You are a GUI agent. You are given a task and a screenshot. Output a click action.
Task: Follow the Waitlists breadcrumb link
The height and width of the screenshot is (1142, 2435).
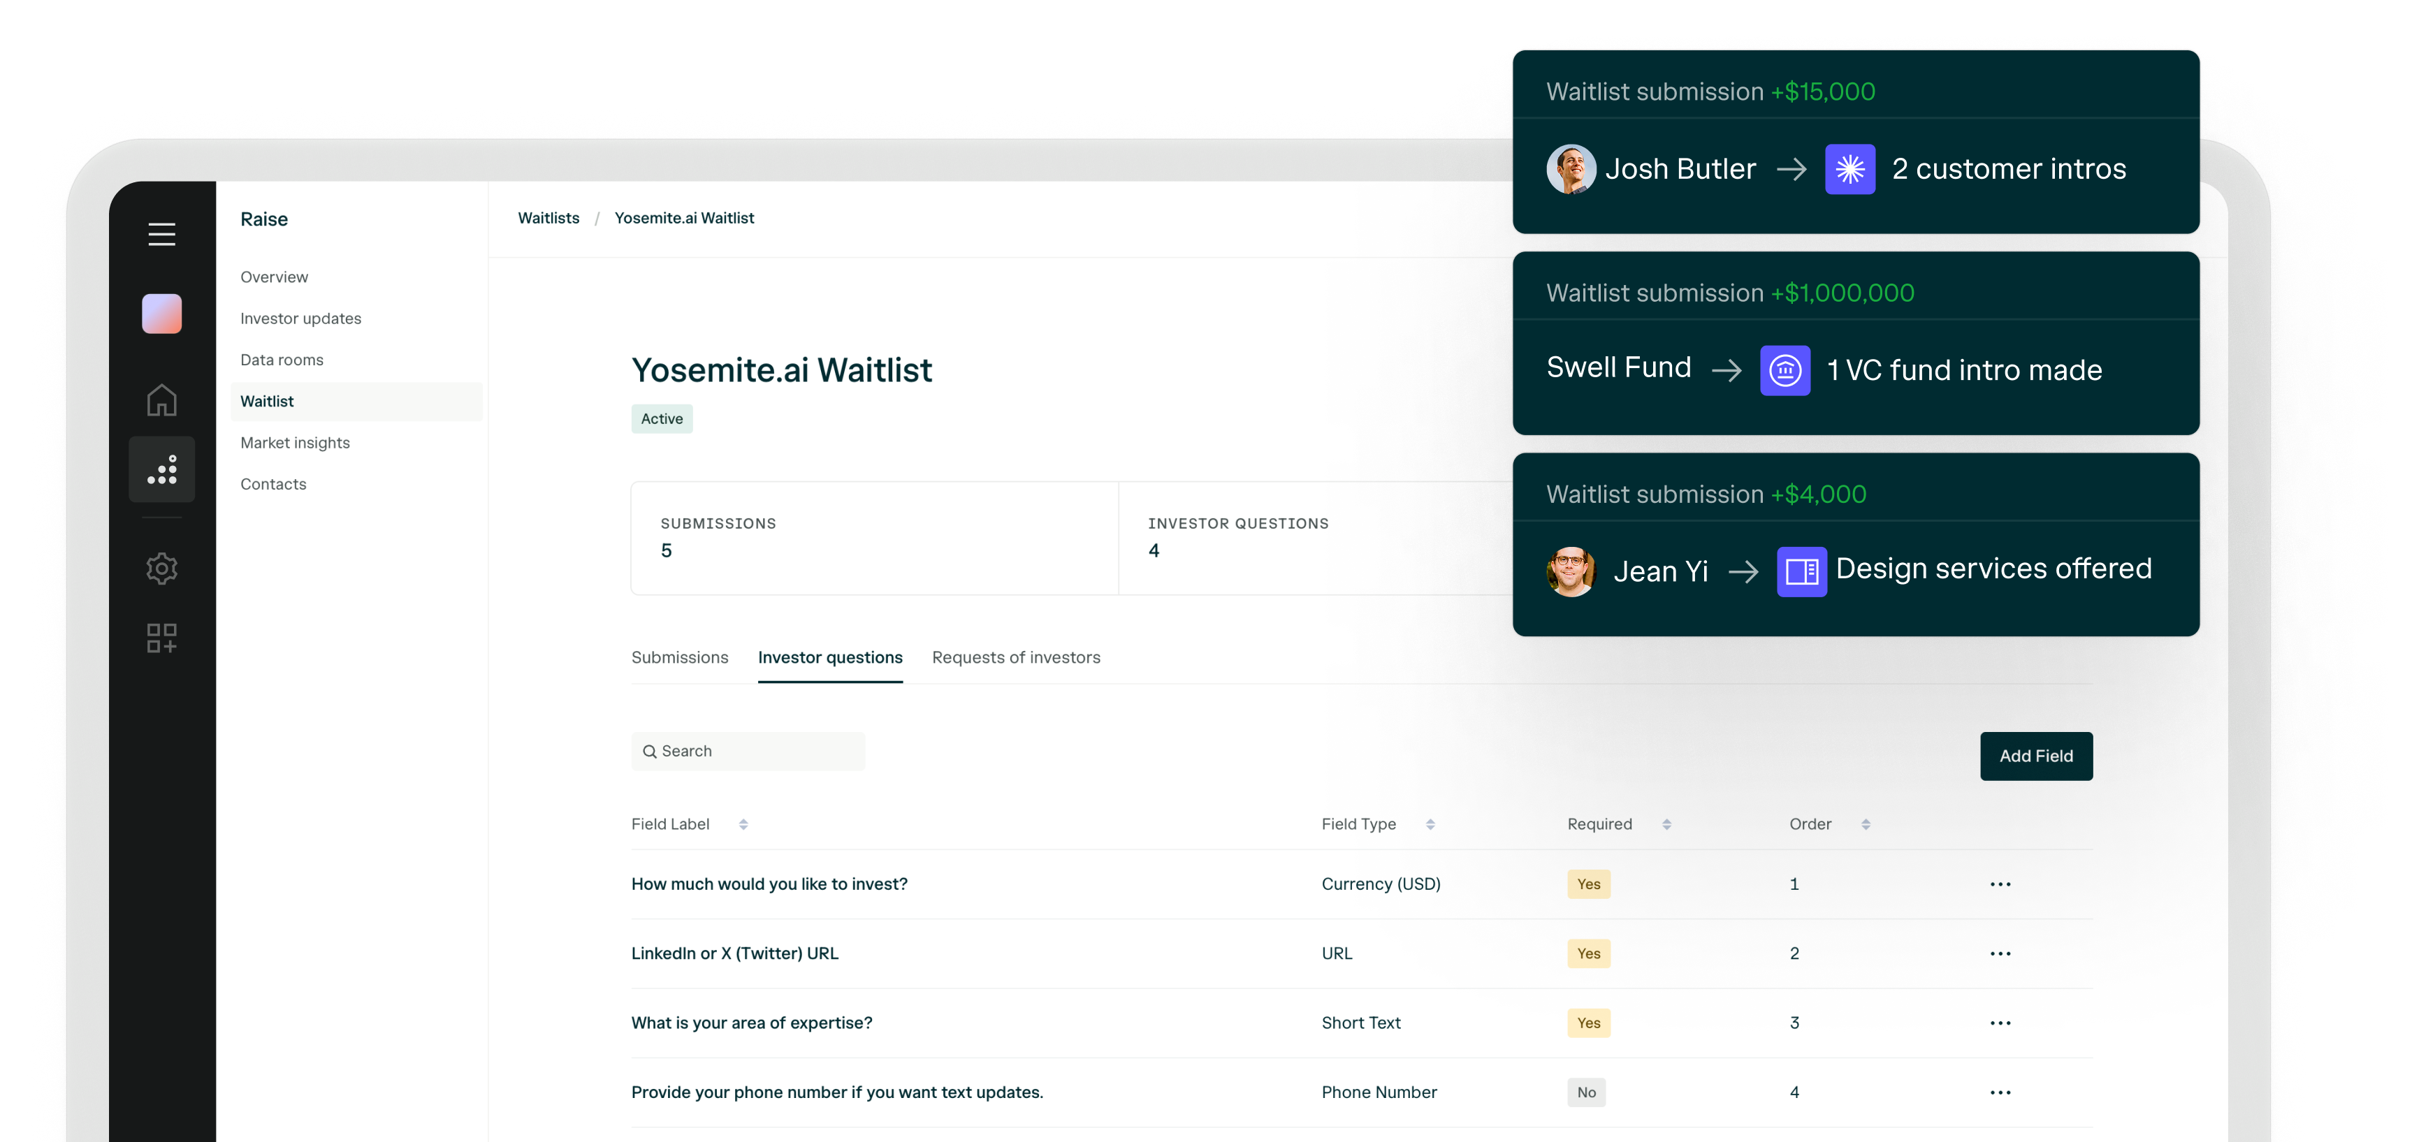click(548, 218)
